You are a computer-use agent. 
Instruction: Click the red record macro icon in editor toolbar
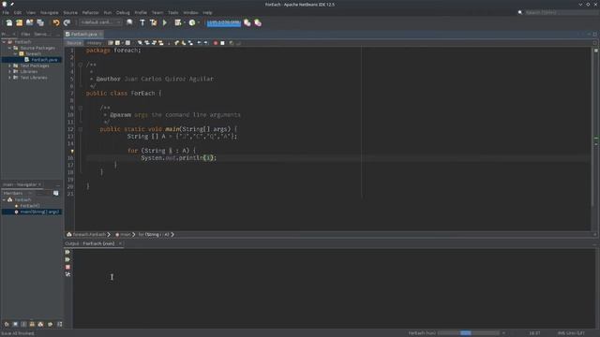[x=216, y=43]
